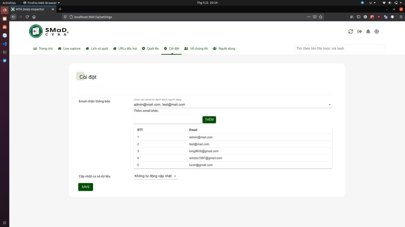Click the refresh sync icon in header
The width and height of the screenshot is (405, 227).
point(351,32)
